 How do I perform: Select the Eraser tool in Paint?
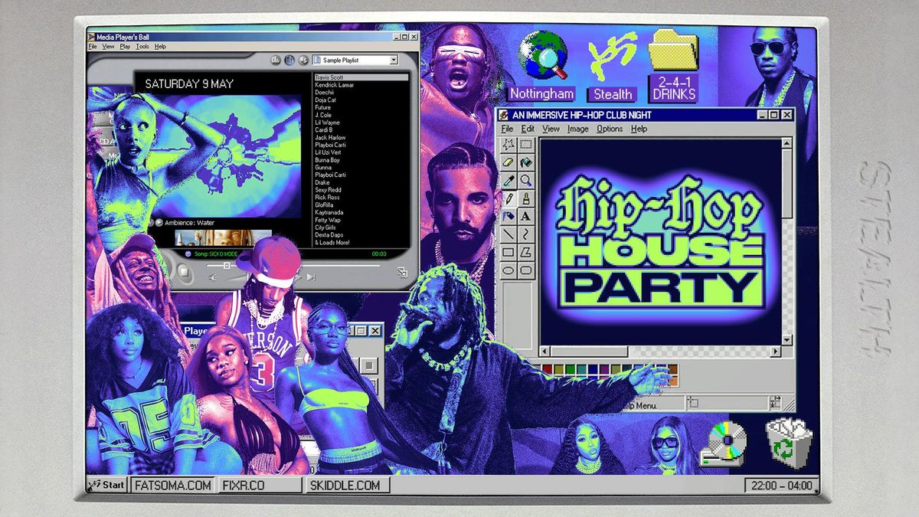coord(509,162)
